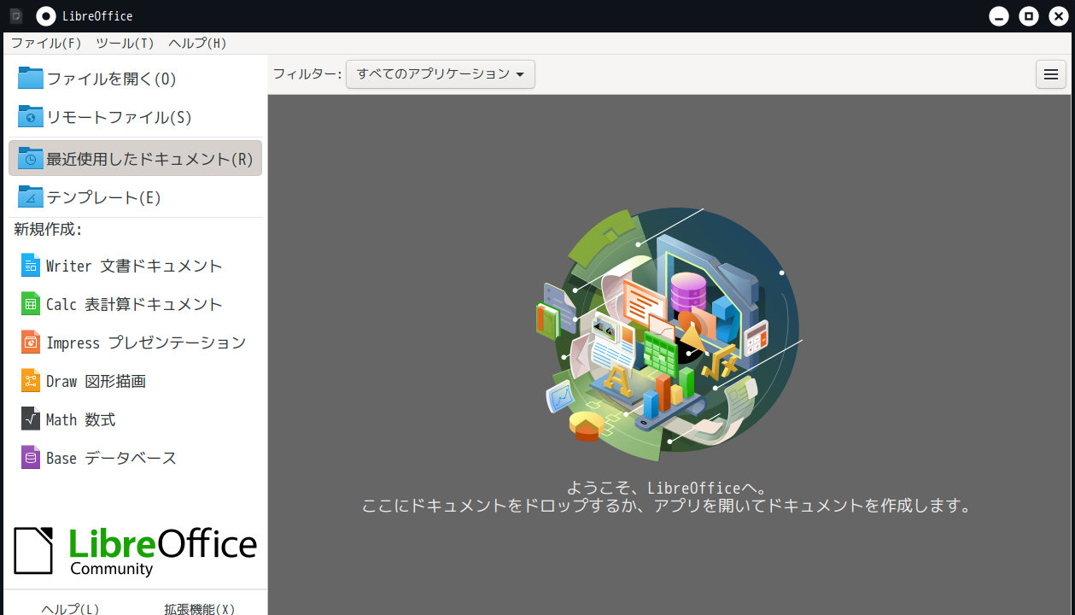Image resolution: width=1075 pixels, height=615 pixels.
Task: Close the LibreOffice window
Action: coord(1059,16)
